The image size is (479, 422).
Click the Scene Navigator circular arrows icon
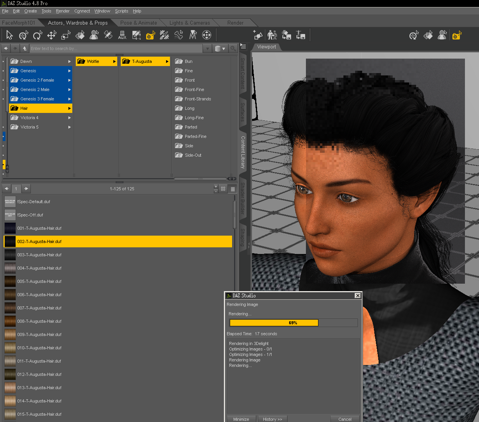pyautogui.click(x=207, y=36)
